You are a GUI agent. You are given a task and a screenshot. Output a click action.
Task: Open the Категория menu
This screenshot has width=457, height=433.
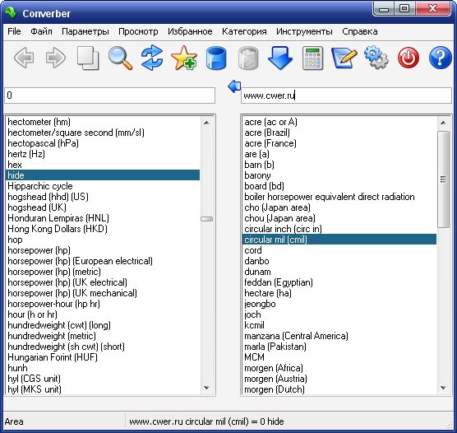244,31
